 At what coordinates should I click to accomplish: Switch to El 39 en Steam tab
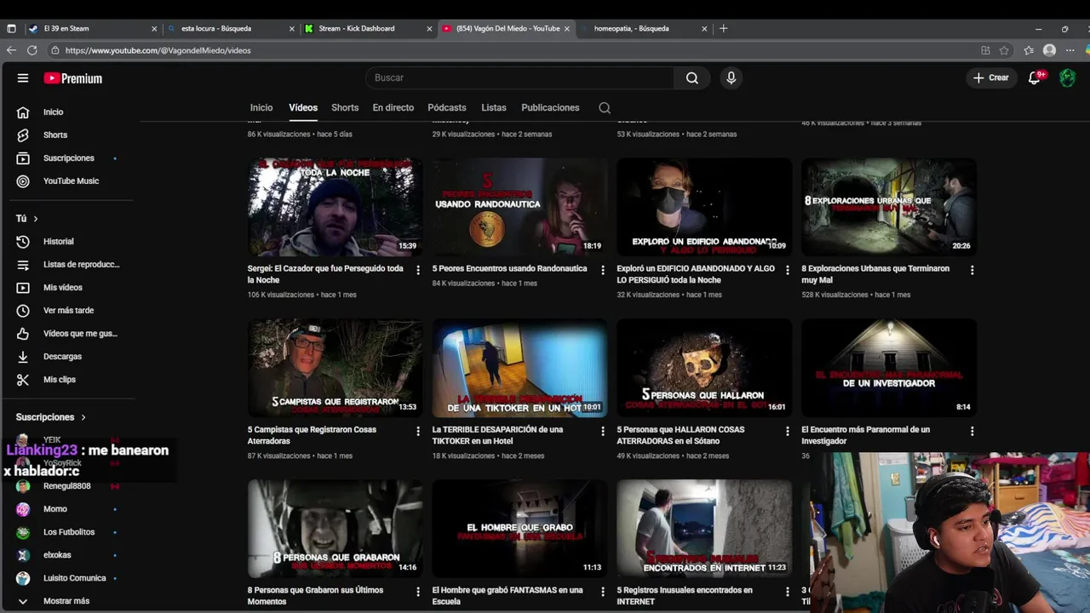[92, 28]
